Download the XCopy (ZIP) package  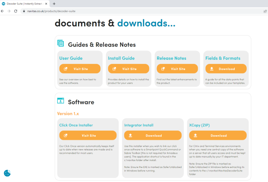click(x=218, y=135)
